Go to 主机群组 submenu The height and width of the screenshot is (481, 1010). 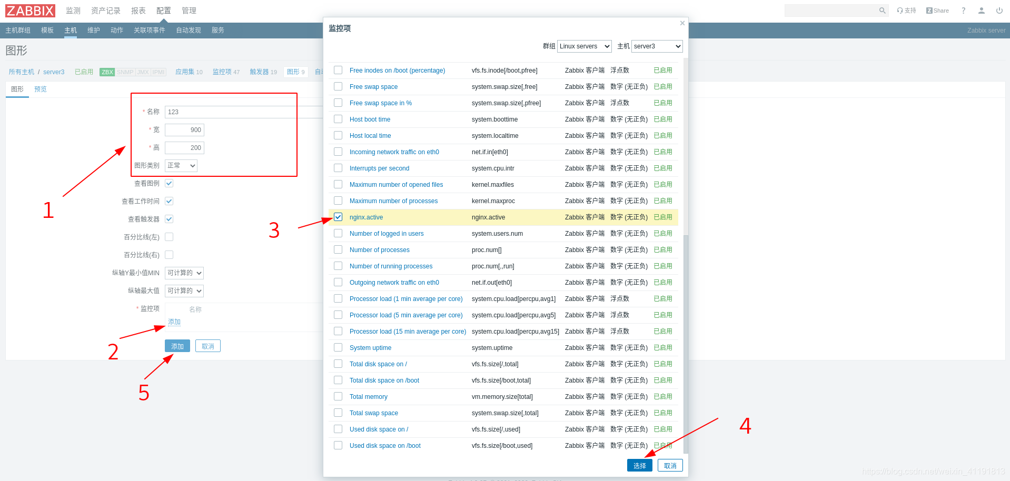click(x=18, y=30)
